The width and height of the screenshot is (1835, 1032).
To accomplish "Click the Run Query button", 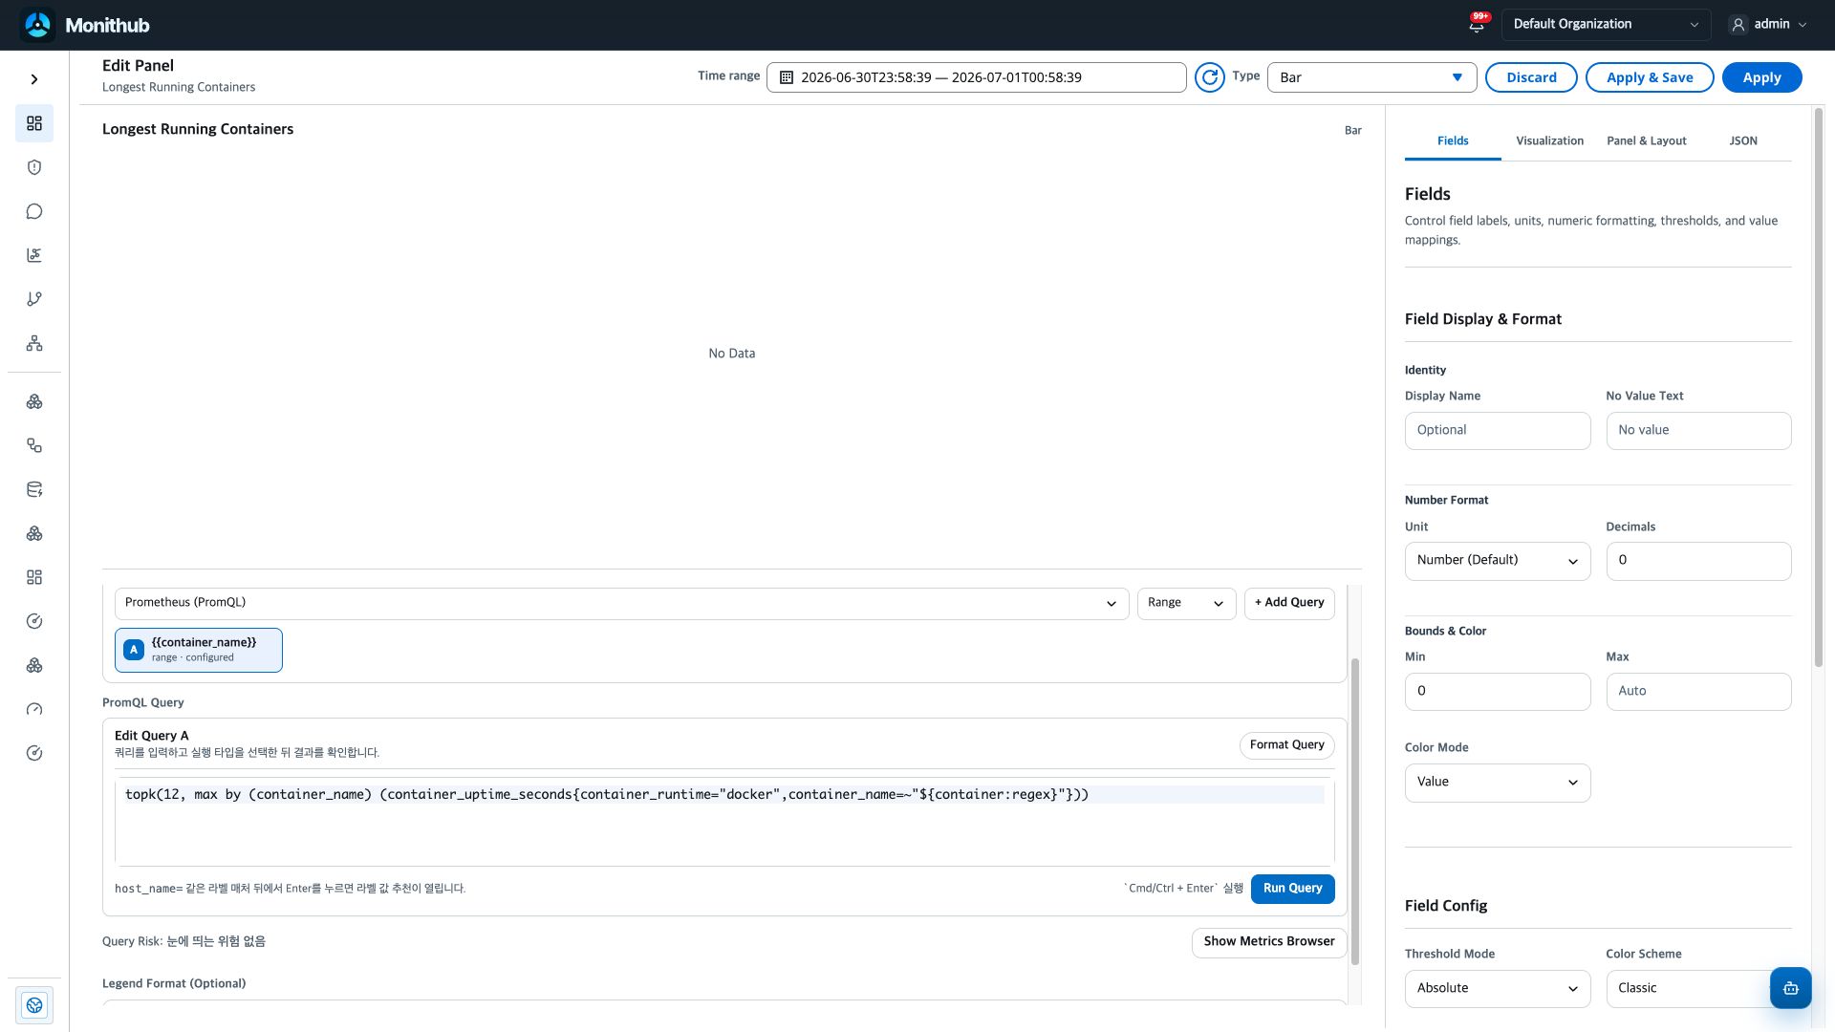I will coord(1292,889).
